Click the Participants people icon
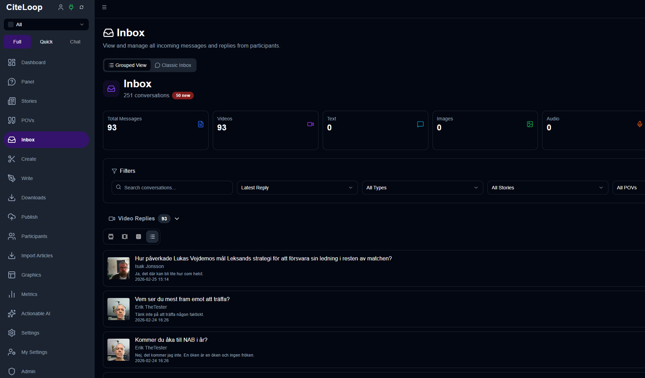 click(x=12, y=236)
